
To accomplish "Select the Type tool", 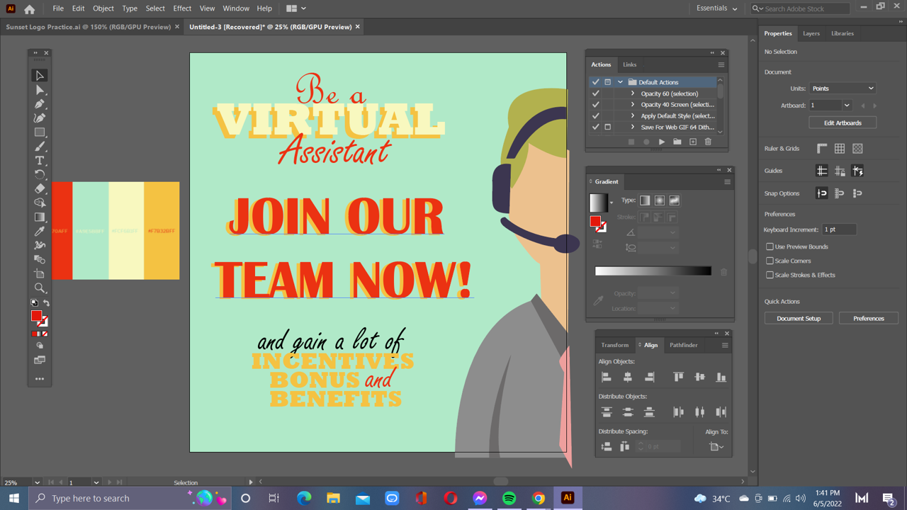I will 40,161.
